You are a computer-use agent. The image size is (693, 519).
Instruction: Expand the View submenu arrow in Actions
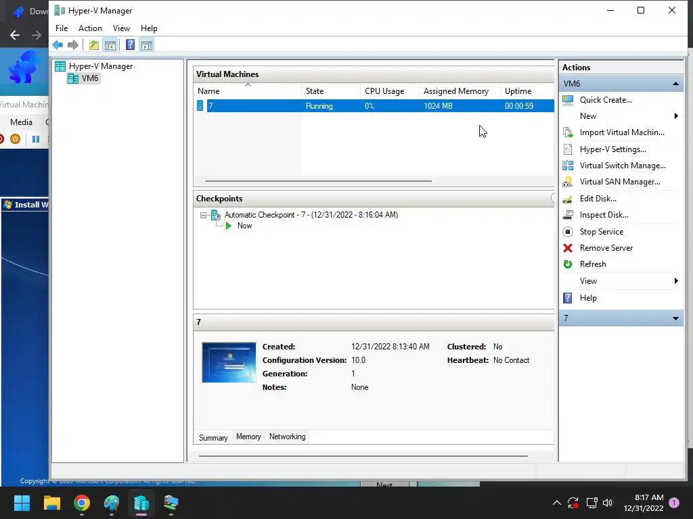pyautogui.click(x=676, y=280)
